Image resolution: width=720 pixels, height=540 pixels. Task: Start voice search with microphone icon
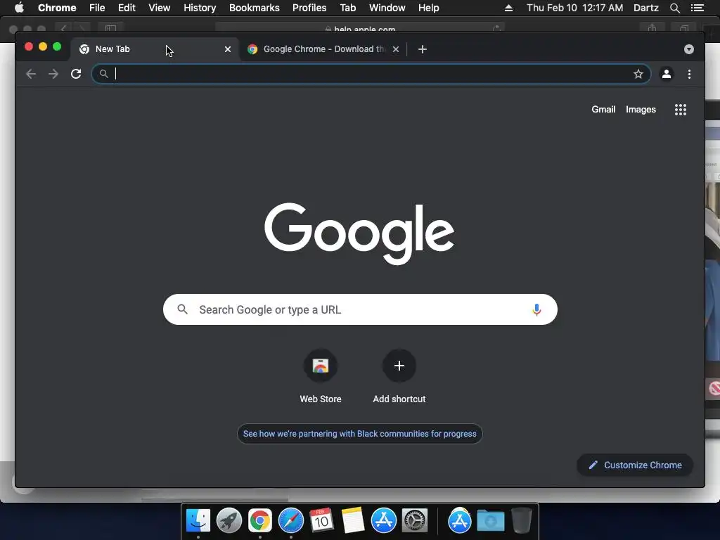point(536,309)
